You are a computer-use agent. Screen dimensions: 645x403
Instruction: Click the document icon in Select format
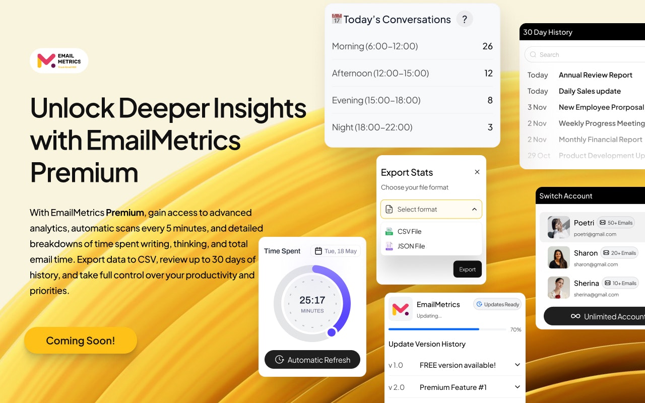click(x=389, y=209)
